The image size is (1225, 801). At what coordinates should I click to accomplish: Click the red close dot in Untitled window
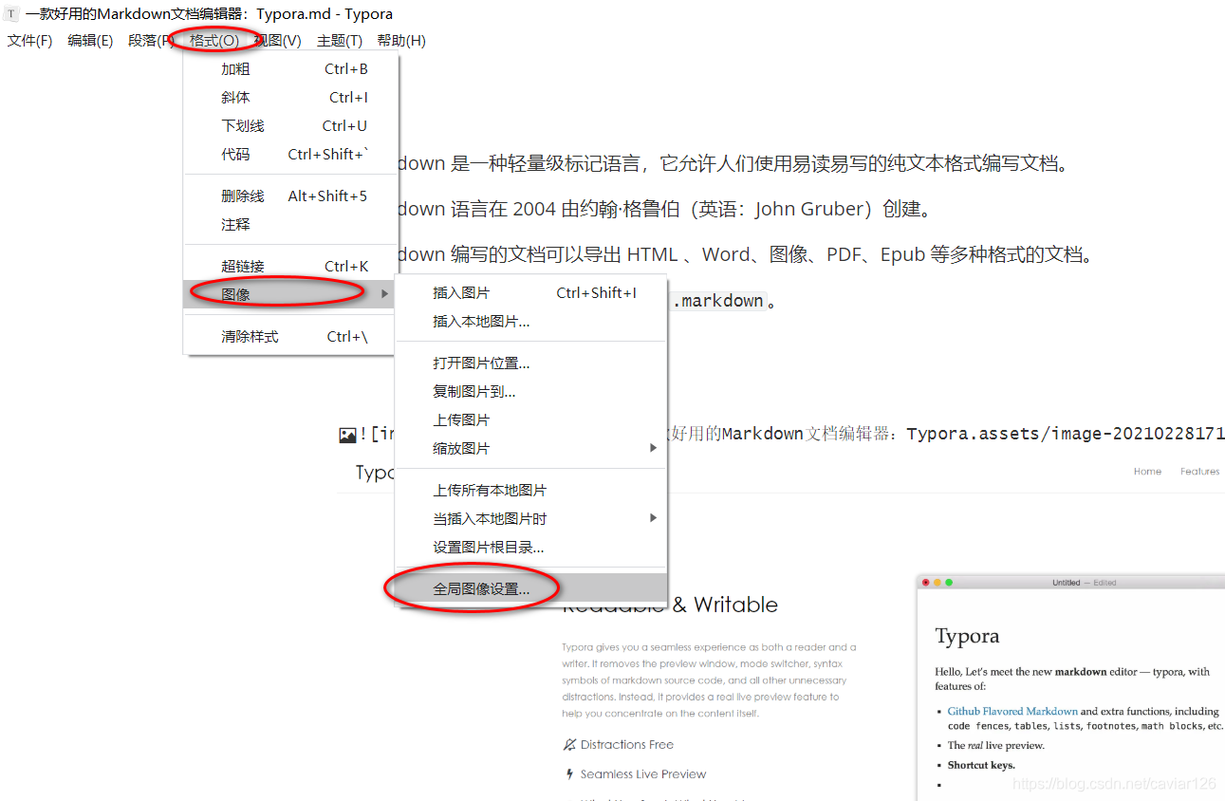[926, 583]
